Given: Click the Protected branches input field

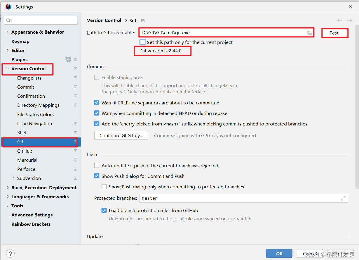Looking at the screenshot, I should [x=244, y=198].
